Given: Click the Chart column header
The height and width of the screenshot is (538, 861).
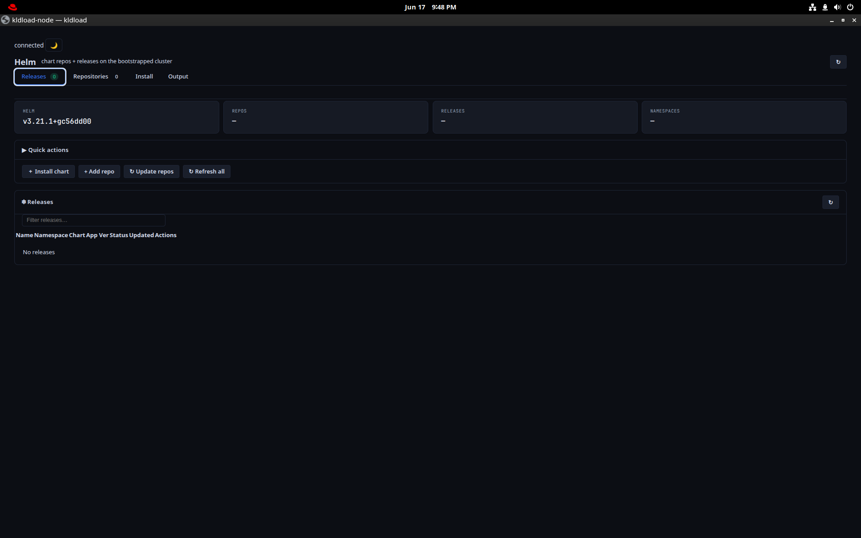Looking at the screenshot, I should pyautogui.click(x=77, y=235).
